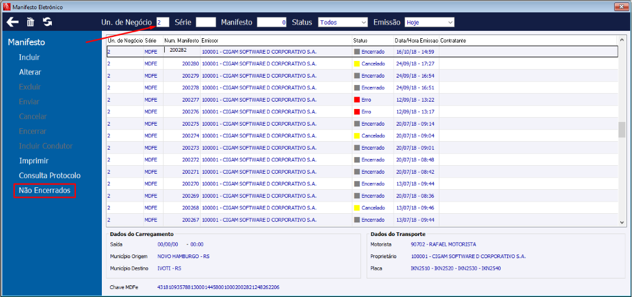Click the refresh arrows icon
The height and width of the screenshot is (297, 632).
click(48, 22)
